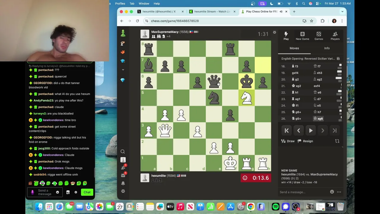Image resolution: width=380 pixels, height=214 pixels.
Task: Switch to the Moves tab
Action: point(294,48)
